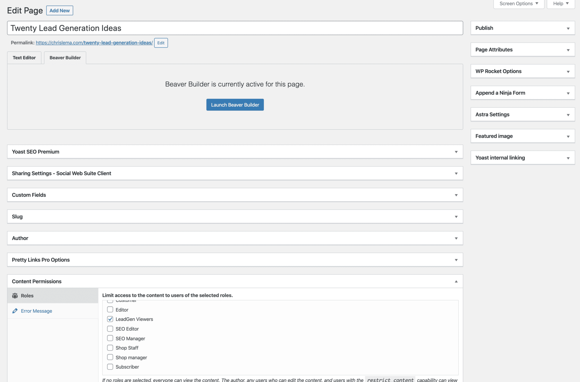Expand Astra Settings box arrow
580x382 pixels.
coord(568,115)
